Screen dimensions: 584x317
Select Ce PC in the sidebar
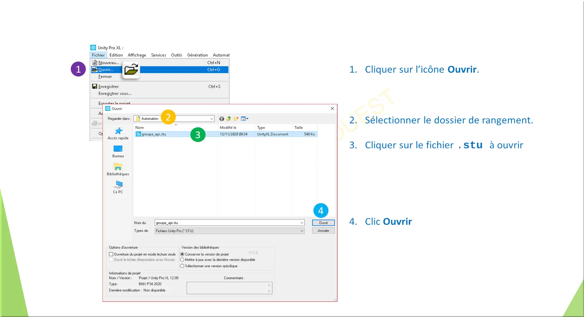pos(118,187)
